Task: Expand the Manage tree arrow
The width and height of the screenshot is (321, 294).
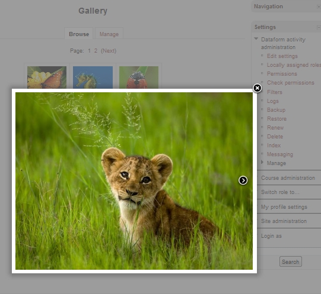Action: click(262, 163)
